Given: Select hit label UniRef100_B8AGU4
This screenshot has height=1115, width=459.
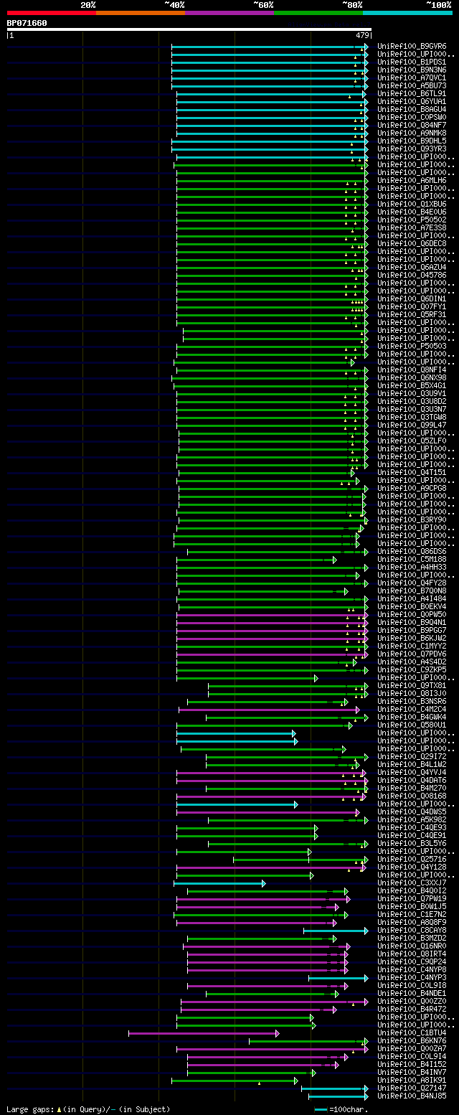Looking at the screenshot, I should (412, 109).
